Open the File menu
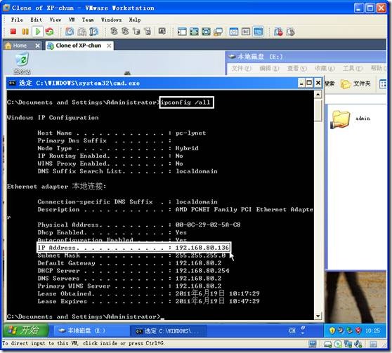Screen dimensions: 392x353 coord(17,20)
